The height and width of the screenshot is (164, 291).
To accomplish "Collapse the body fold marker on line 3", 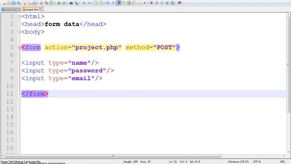I will click(x=20, y=32).
